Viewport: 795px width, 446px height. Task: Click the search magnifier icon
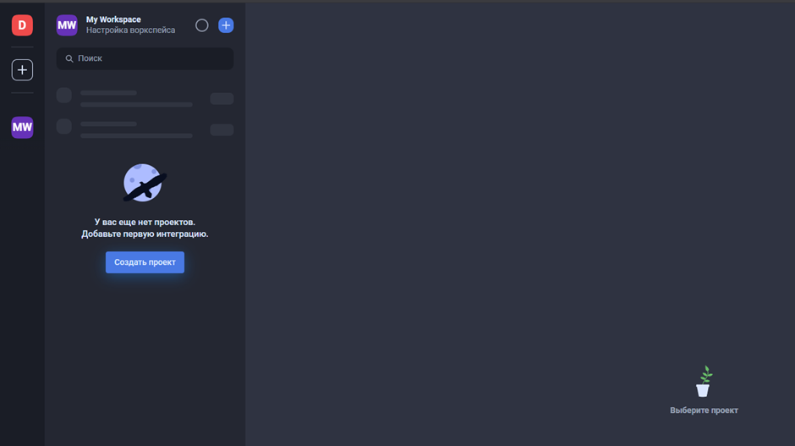coord(69,59)
